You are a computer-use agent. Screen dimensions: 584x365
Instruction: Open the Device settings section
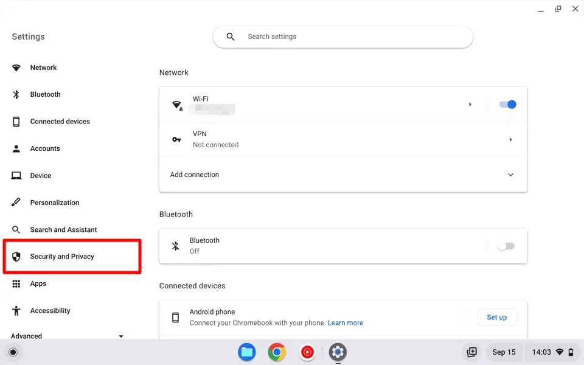(x=40, y=175)
